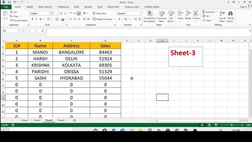The width and height of the screenshot is (252, 142).
Task: Open the General number format dropdown
Action: tap(140, 13)
